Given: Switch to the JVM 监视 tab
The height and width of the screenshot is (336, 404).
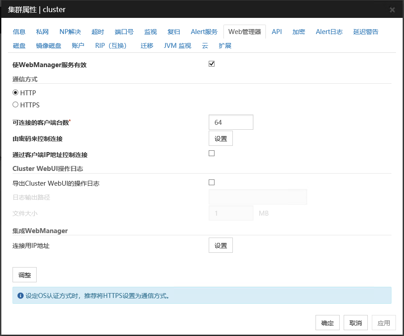Looking at the screenshot, I should 177,46.
